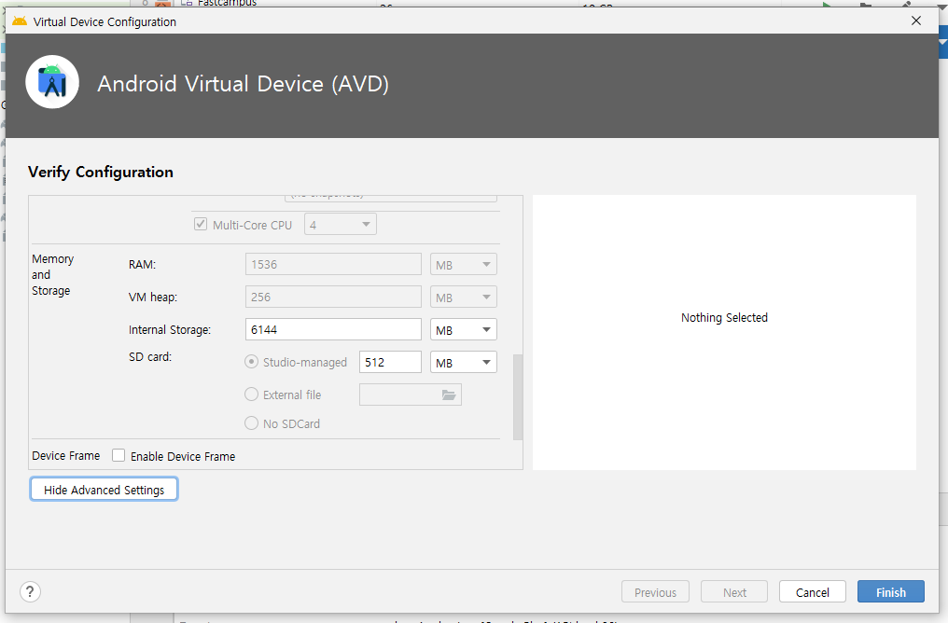Browse for external SD card file folder icon
This screenshot has width=948, height=623.
(449, 395)
